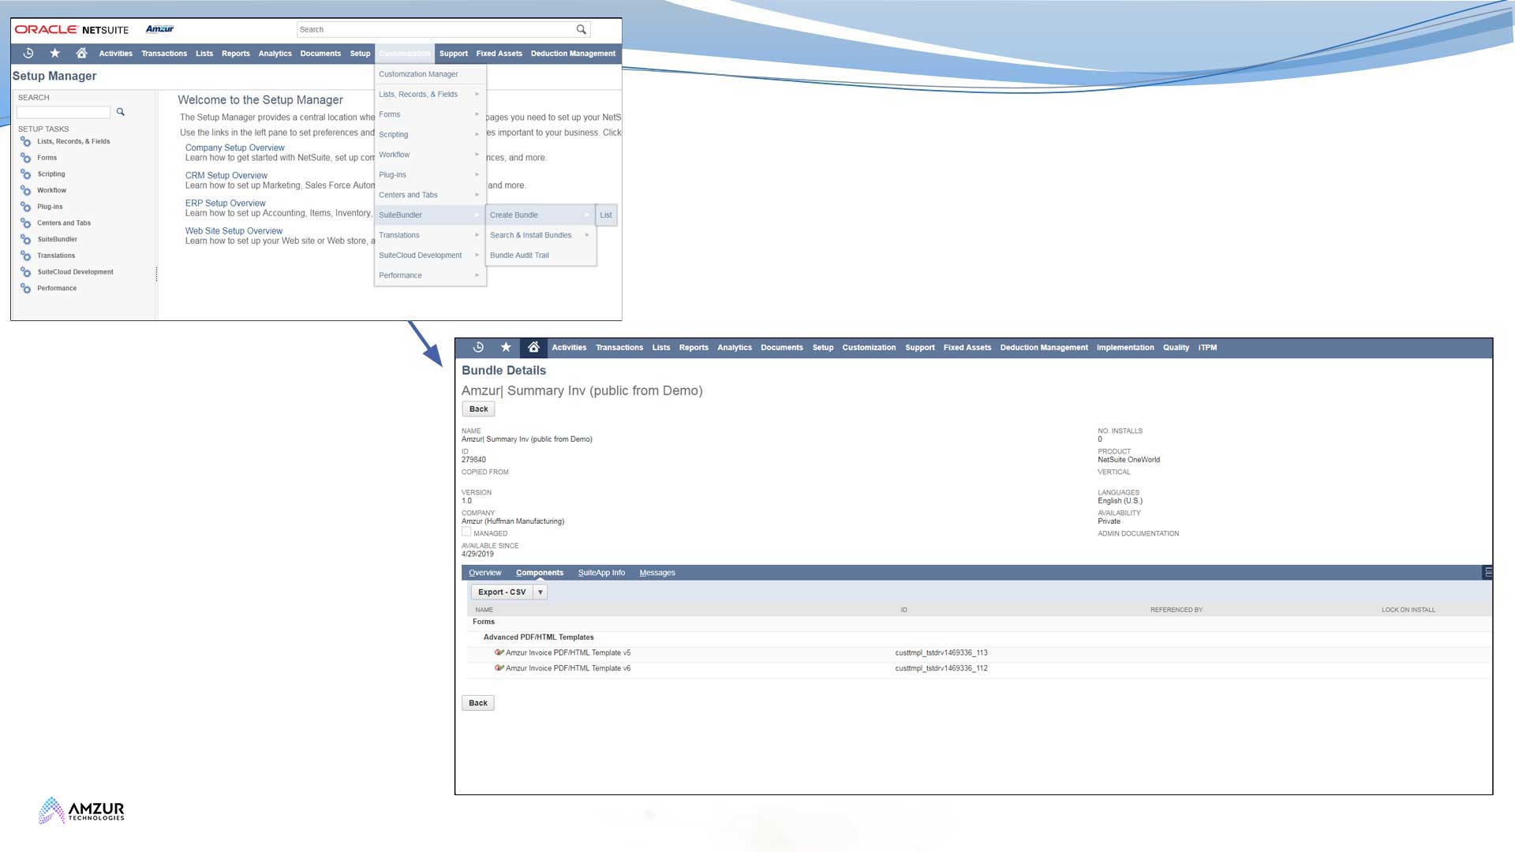Click gear icon beside Workflow in Setup Tasks

pos(26,191)
